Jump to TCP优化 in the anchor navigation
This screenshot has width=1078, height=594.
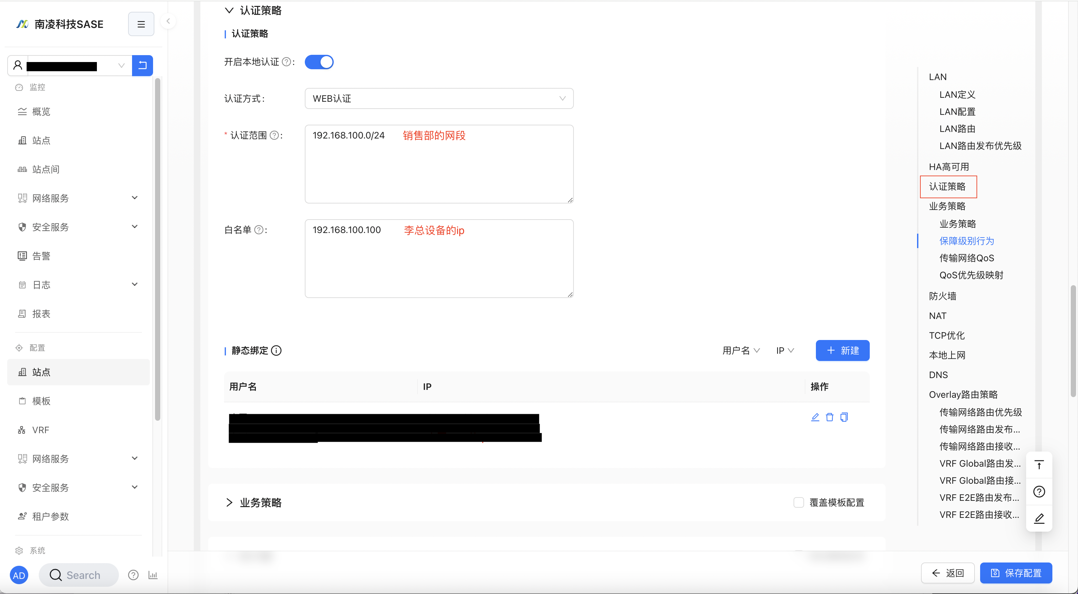(947, 335)
